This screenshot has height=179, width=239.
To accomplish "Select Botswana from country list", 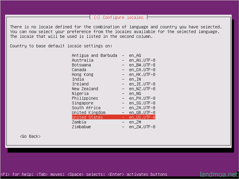I will 113,65.
